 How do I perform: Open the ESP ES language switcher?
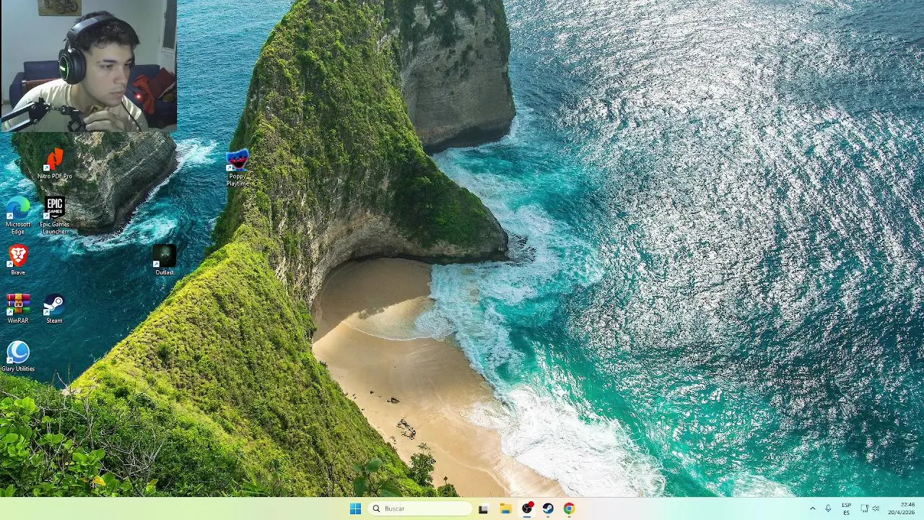point(846,508)
